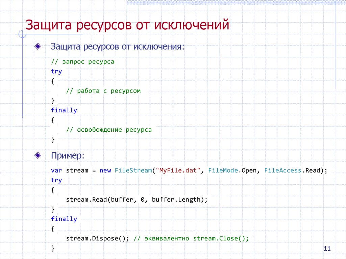346x259 pixels.
Task: Select the 'FileStream' type name
Action: point(132,170)
